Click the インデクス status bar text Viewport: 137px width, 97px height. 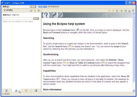[x=6, y=94]
